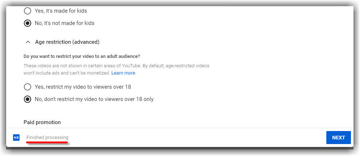Click the 'Do you want to restrict your video' question

click(82, 56)
